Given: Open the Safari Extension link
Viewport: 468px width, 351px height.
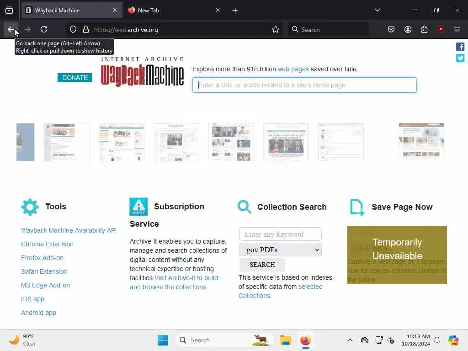Looking at the screenshot, I should tap(44, 271).
